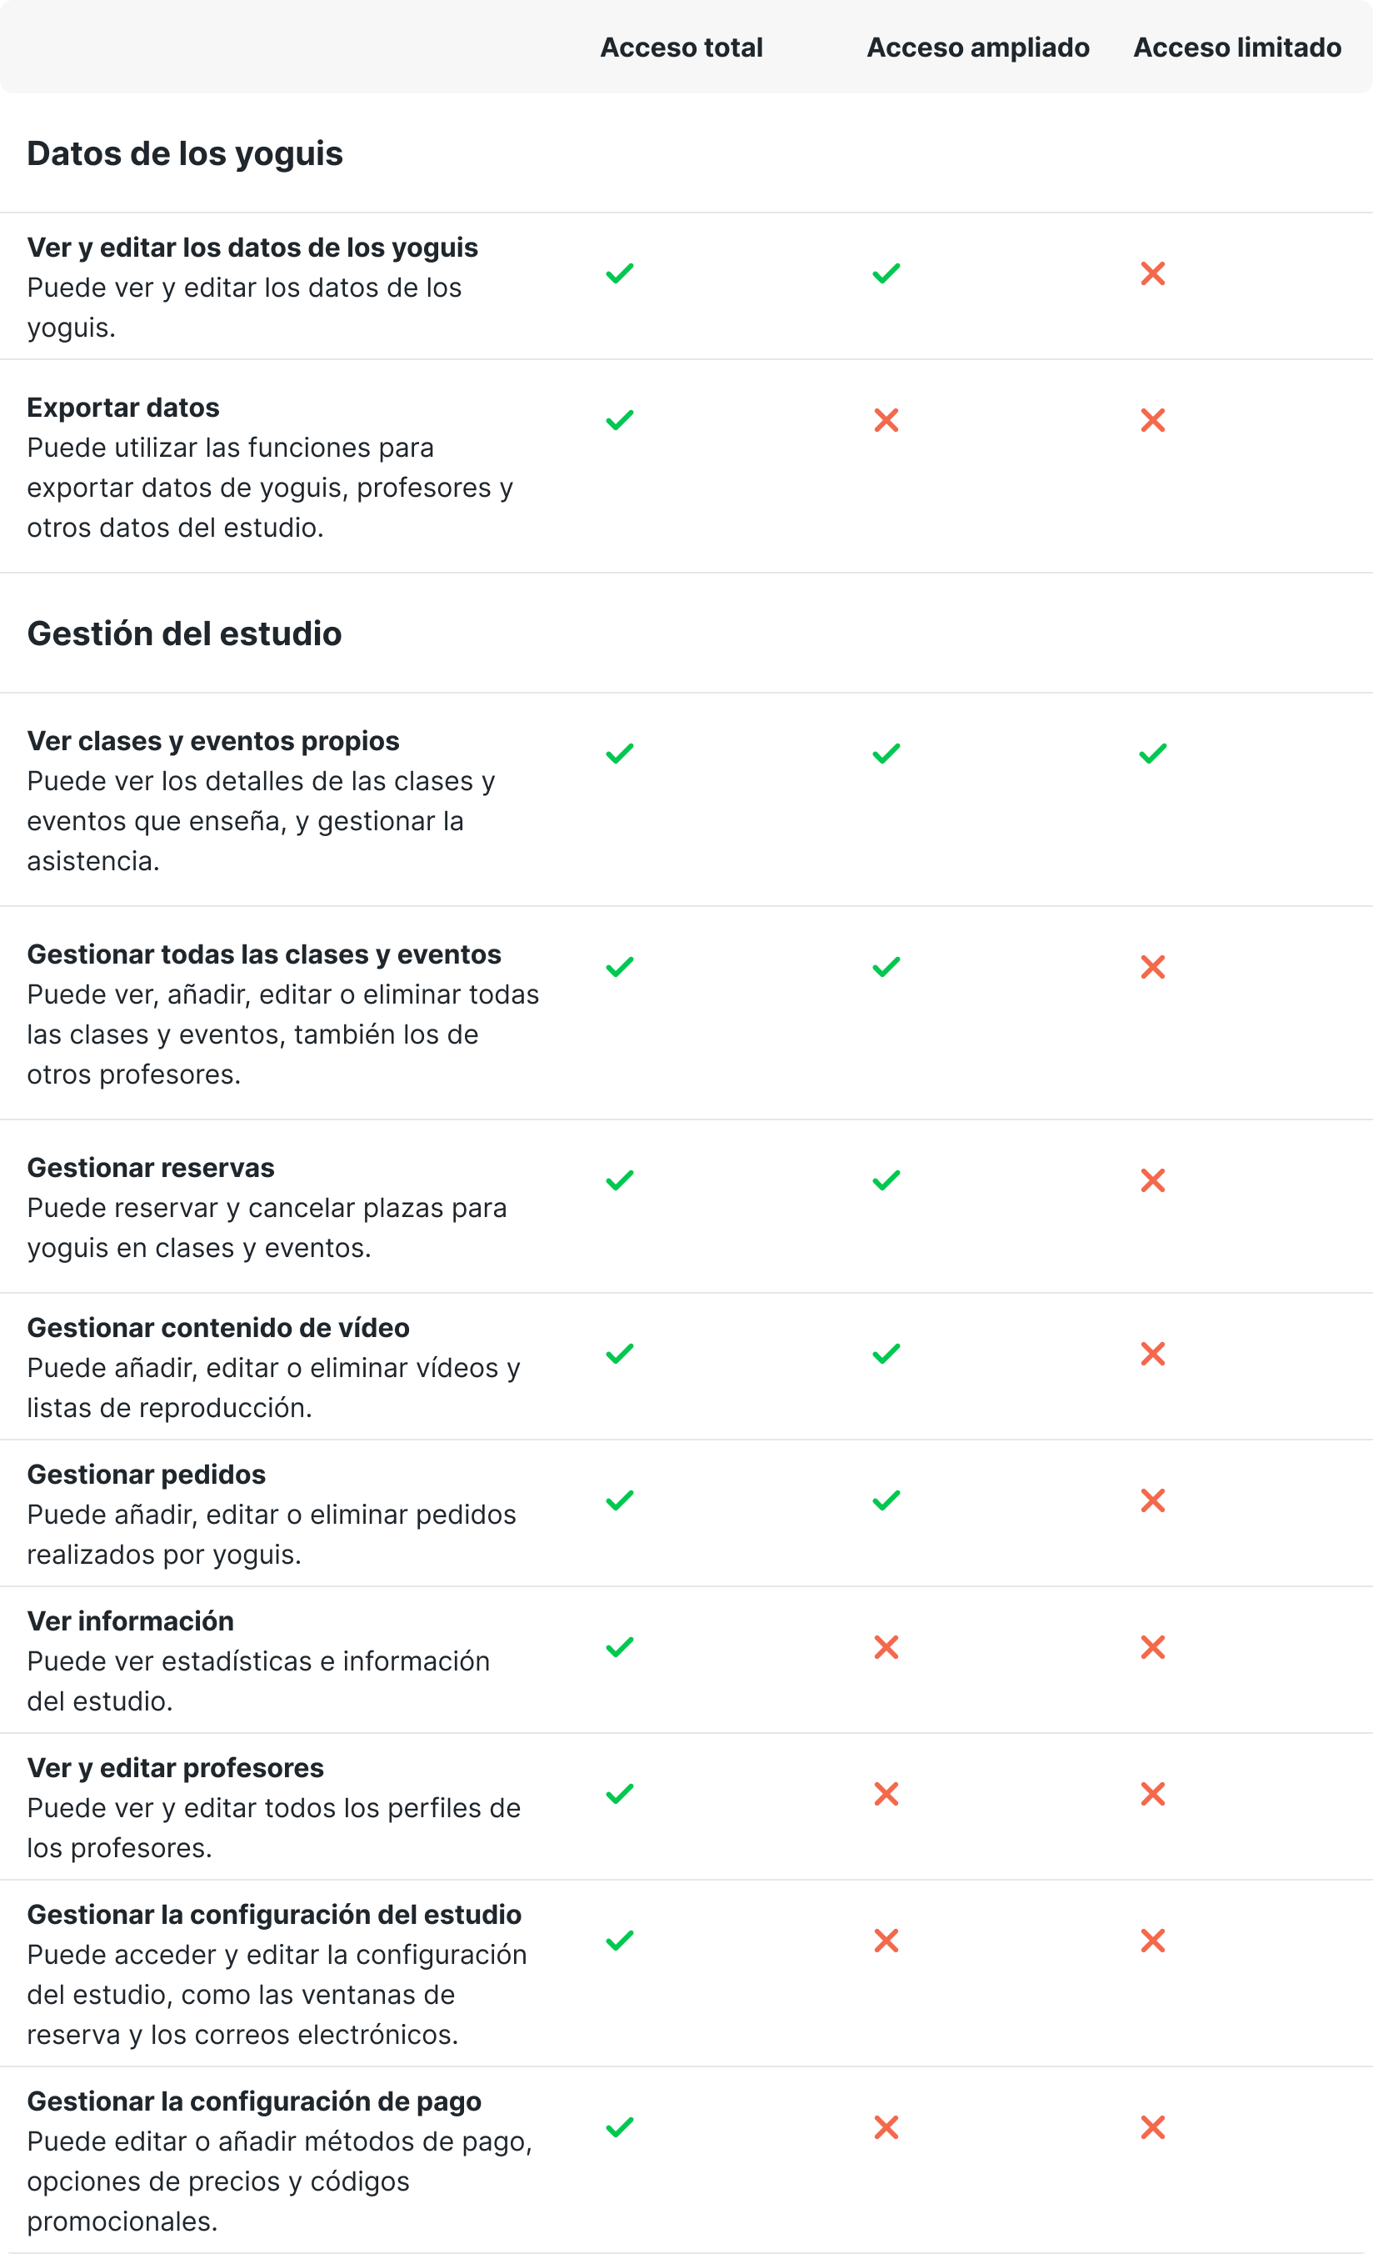Click the Datos de los yoguis section heading
The height and width of the screenshot is (2254, 1373).
[x=185, y=153]
